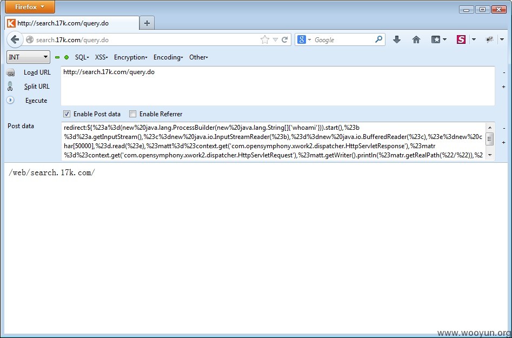The width and height of the screenshot is (512, 338).
Task: Click the Split URL scissors icon
Action: [10, 86]
